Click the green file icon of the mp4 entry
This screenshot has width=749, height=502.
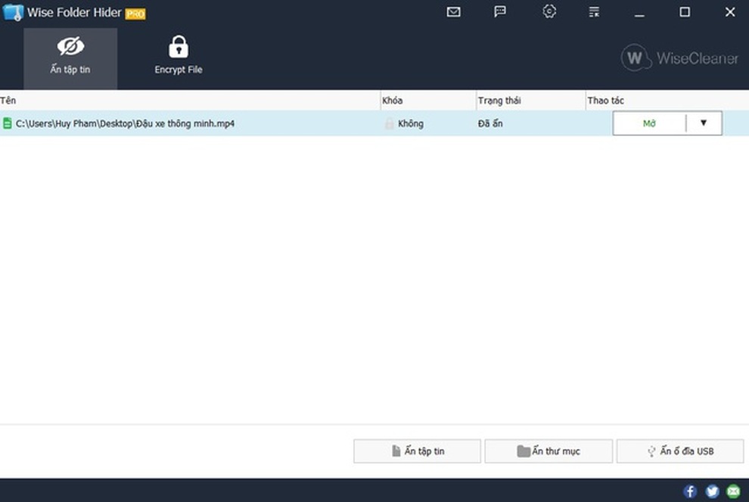tap(7, 123)
